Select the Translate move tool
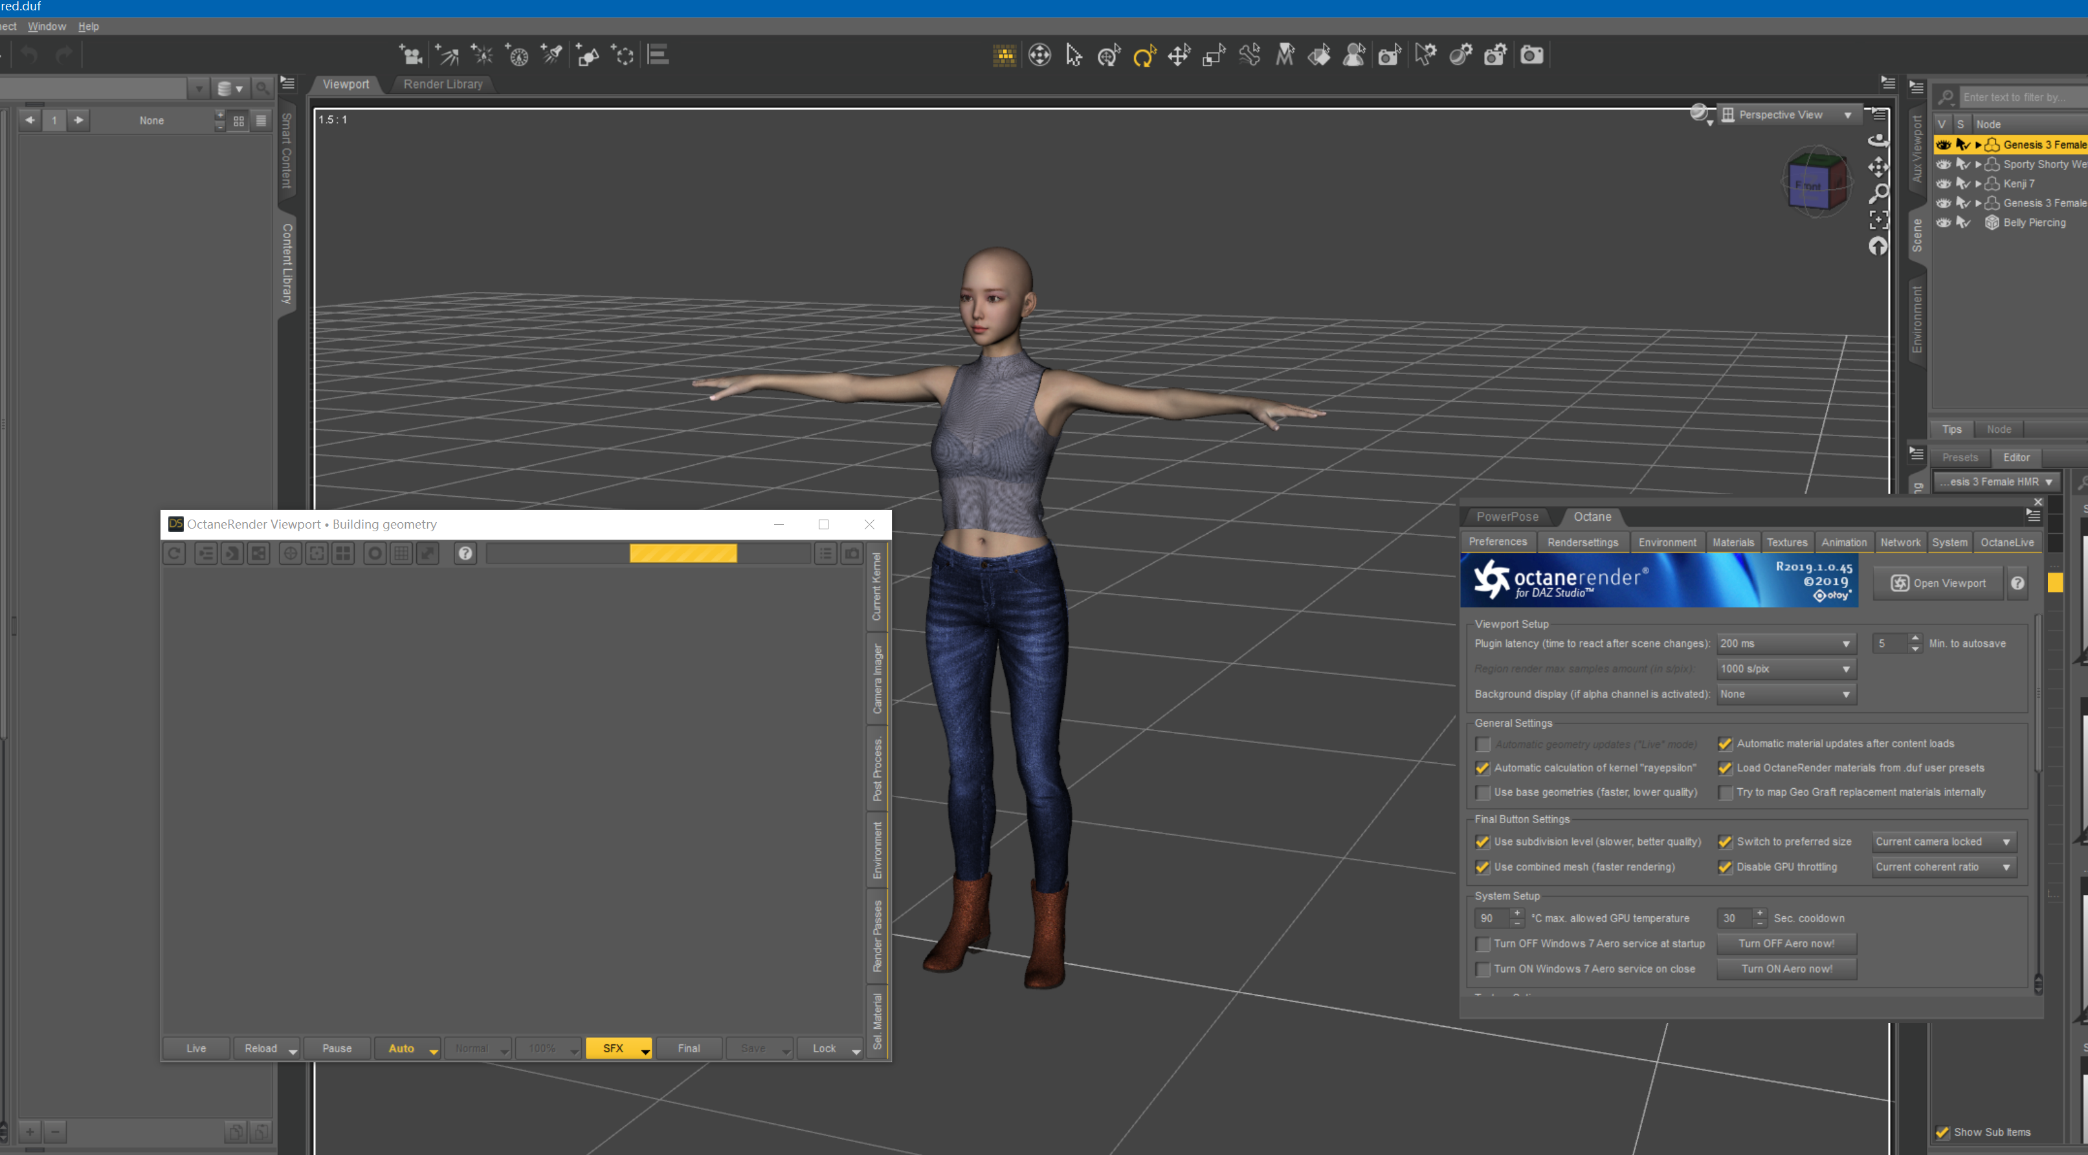The image size is (2088, 1155). (x=1179, y=55)
